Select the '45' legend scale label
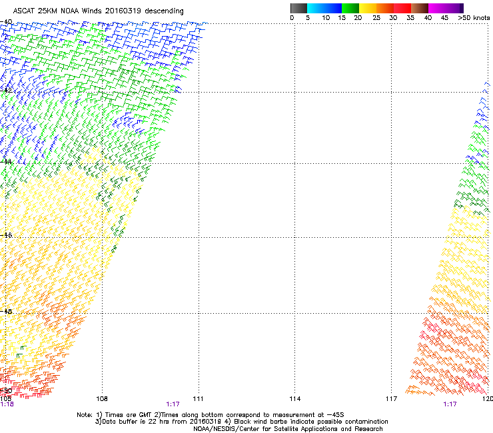Screen dimensions: 493x433 coord(444,18)
